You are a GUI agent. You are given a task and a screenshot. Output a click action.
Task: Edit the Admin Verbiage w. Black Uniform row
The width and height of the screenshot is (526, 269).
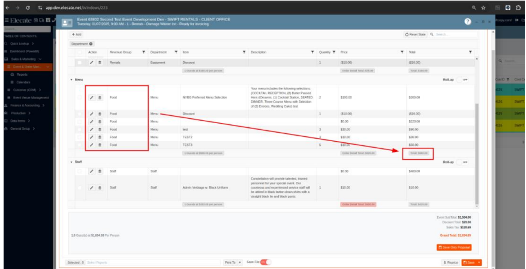pyautogui.click(x=92, y=188)
